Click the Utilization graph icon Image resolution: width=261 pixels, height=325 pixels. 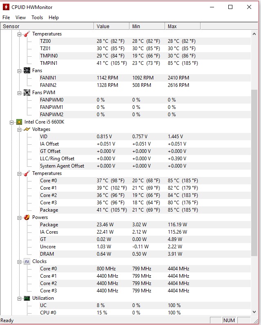click(27, 298)
